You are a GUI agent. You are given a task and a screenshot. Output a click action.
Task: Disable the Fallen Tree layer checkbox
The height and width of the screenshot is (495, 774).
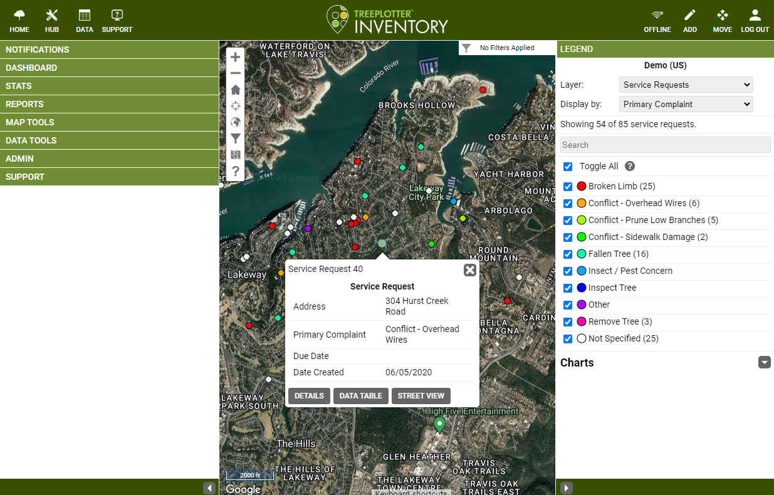pyautogui.click(x=568, y=254)
